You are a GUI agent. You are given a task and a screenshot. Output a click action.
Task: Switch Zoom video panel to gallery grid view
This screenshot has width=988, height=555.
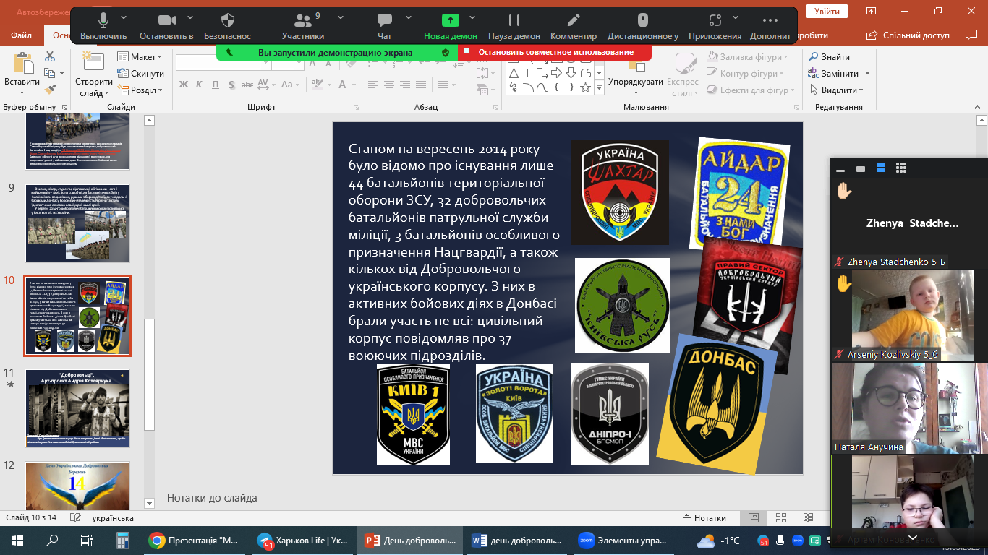tap(901, 168)
